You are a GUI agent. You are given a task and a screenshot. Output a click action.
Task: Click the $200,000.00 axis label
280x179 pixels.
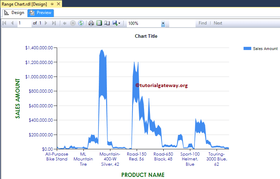(41, 135)
